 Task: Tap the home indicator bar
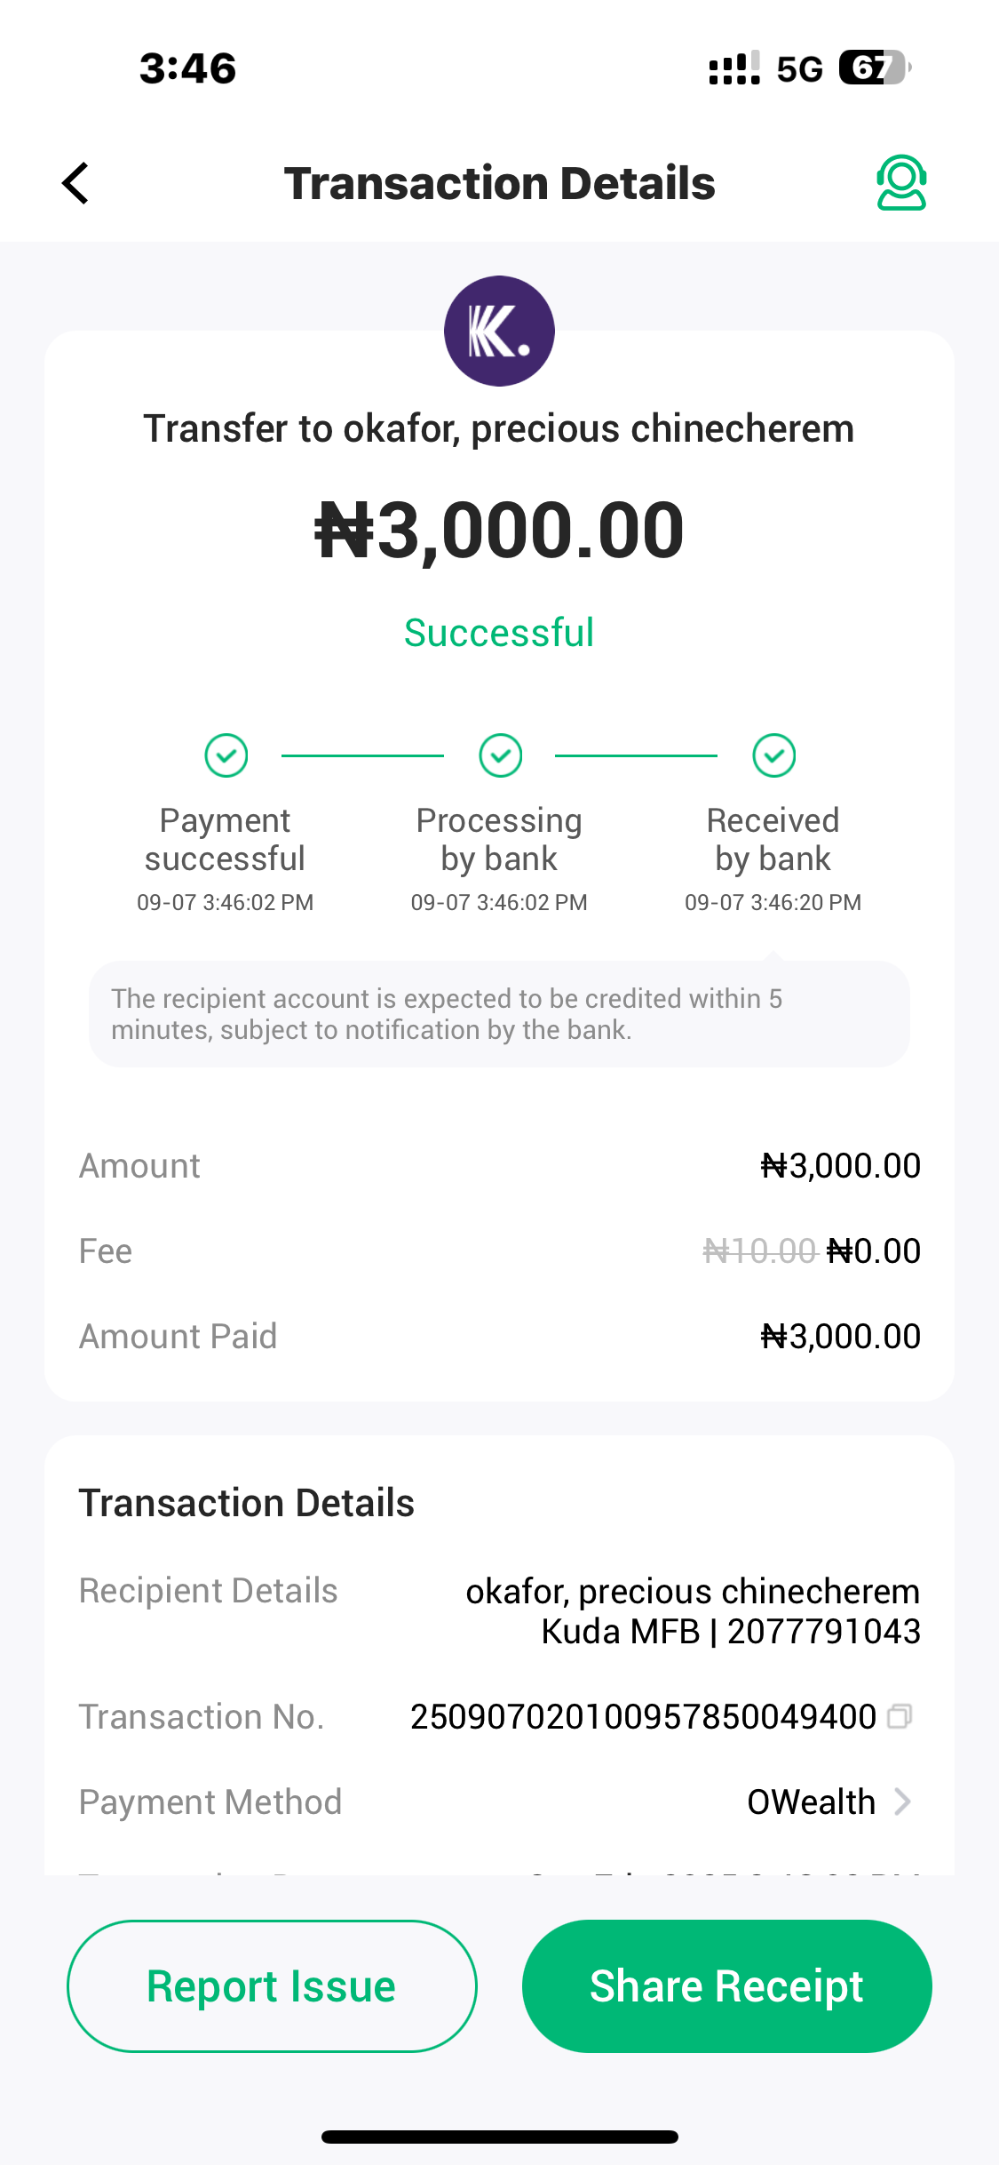pyautogui.click(x=499, y=2137)
